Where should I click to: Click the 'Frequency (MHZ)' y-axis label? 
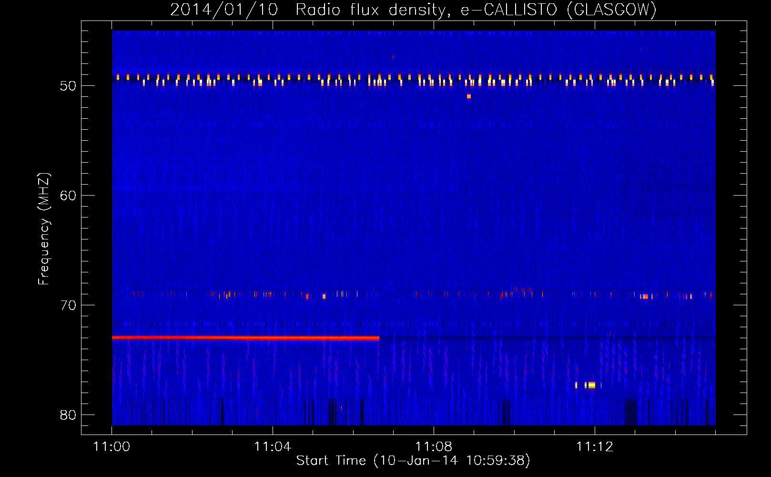(44, 229)
